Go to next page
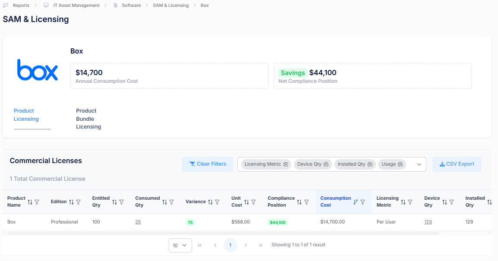 246,245
